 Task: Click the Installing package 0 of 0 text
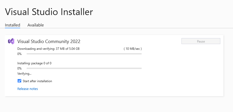click(x=34, y=63)
